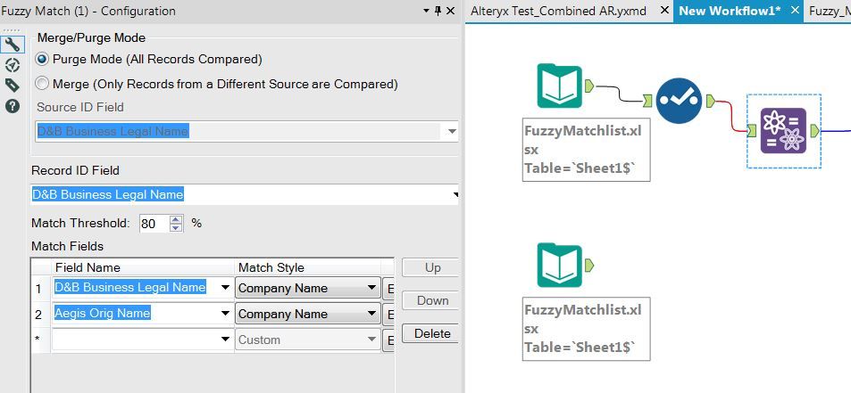Open Match Style dropdown for row 1
The image size is (851, 393).
click(371, 288)
